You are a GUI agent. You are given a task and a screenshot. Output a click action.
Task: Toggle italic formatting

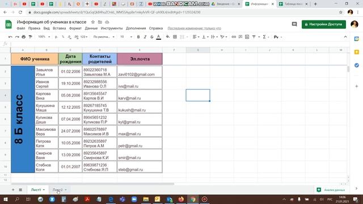[145, 37]
